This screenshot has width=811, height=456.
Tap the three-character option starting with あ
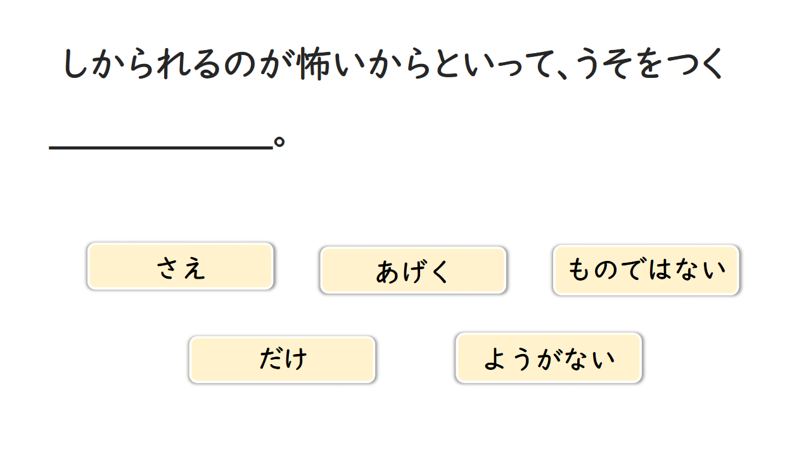tap(413, 270)
